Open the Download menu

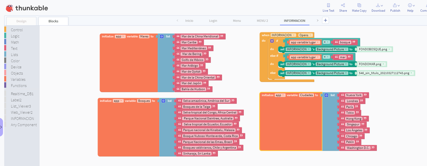(378, 8)
